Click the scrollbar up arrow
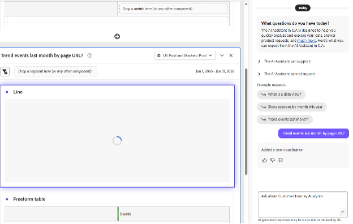353x224 pixels. pyautogui.click(x=246, y=4)
